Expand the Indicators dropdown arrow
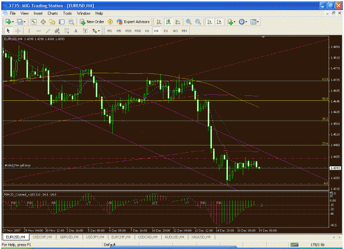This screenshot has width=344, height=249. [234, 22]
